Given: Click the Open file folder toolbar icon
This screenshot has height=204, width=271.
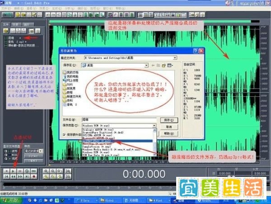Looking at the screenshot, I should pos(23,15).
